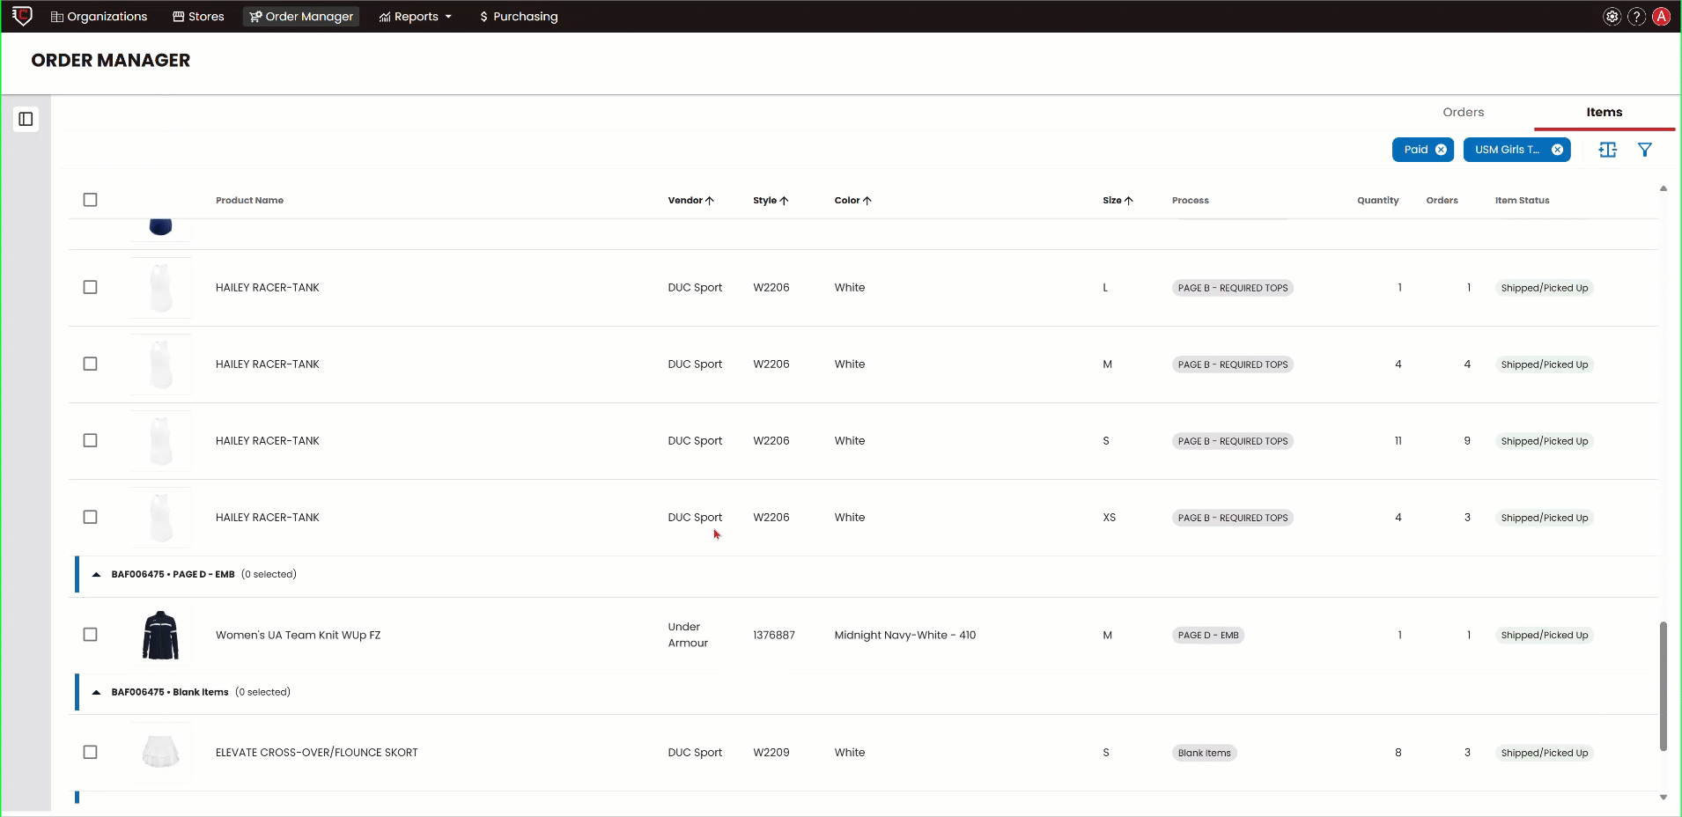Open the user avatar account menu

pos(1661,17)
